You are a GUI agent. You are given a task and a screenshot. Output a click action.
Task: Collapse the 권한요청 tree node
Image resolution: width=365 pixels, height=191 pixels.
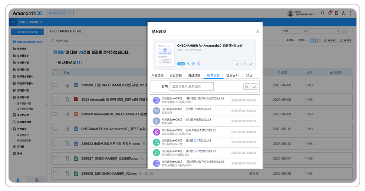[x=11, y=129]
